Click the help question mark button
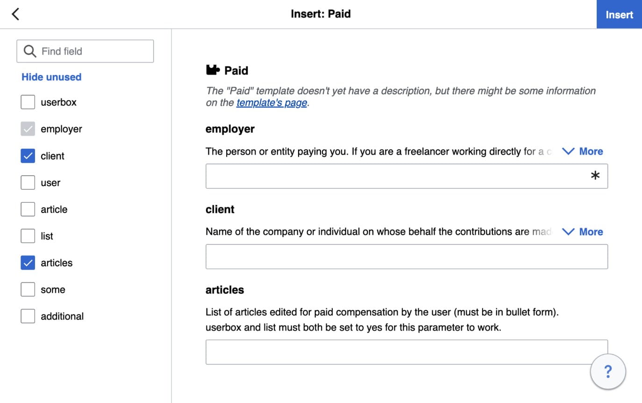 (x=607, y=372)
